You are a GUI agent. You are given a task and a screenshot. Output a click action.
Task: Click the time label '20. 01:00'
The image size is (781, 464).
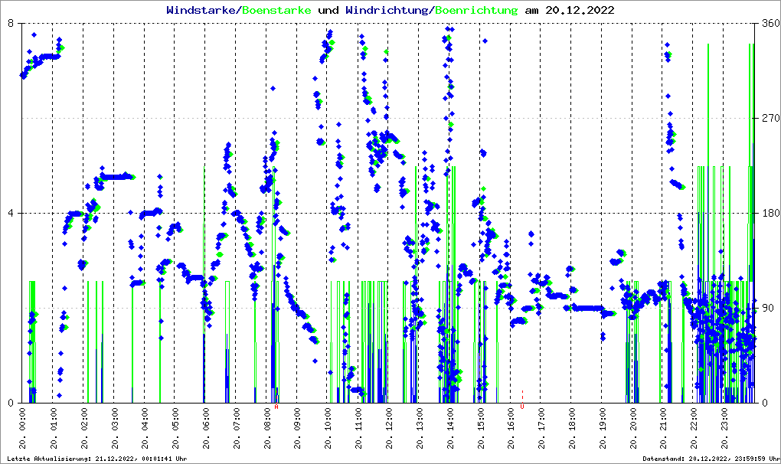tap(54, 429)
